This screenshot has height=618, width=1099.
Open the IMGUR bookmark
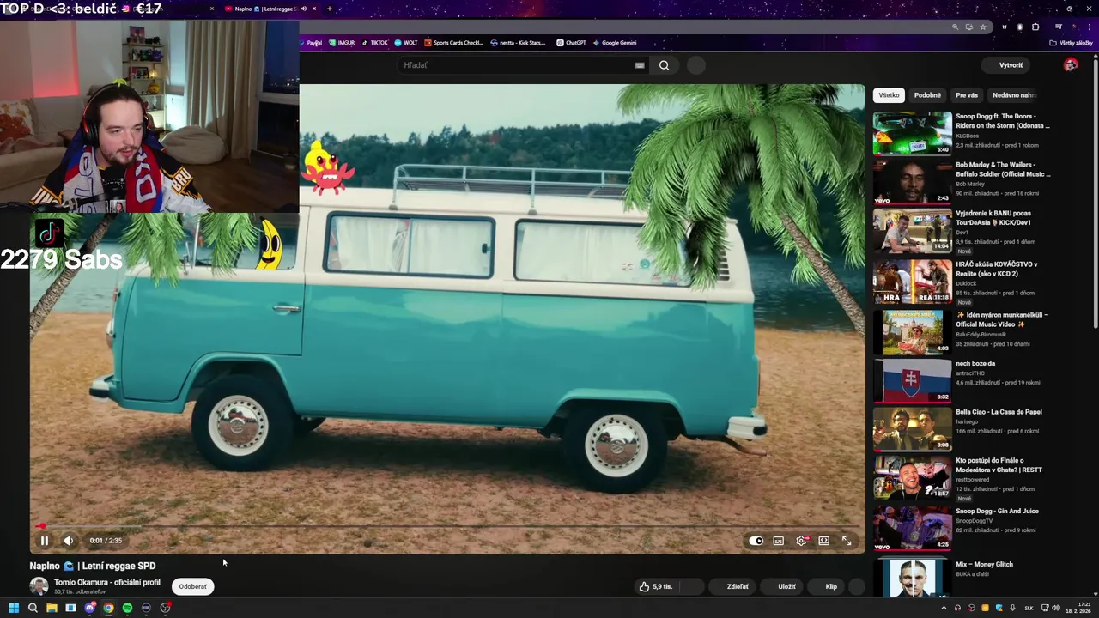click(342, 43)
